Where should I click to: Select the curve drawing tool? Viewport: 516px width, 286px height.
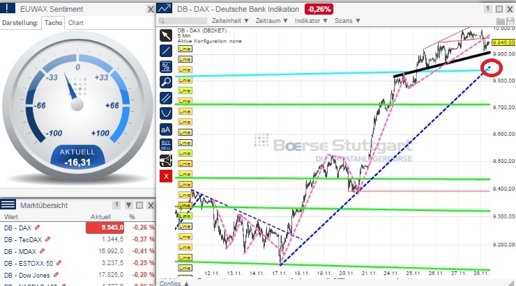166,113
